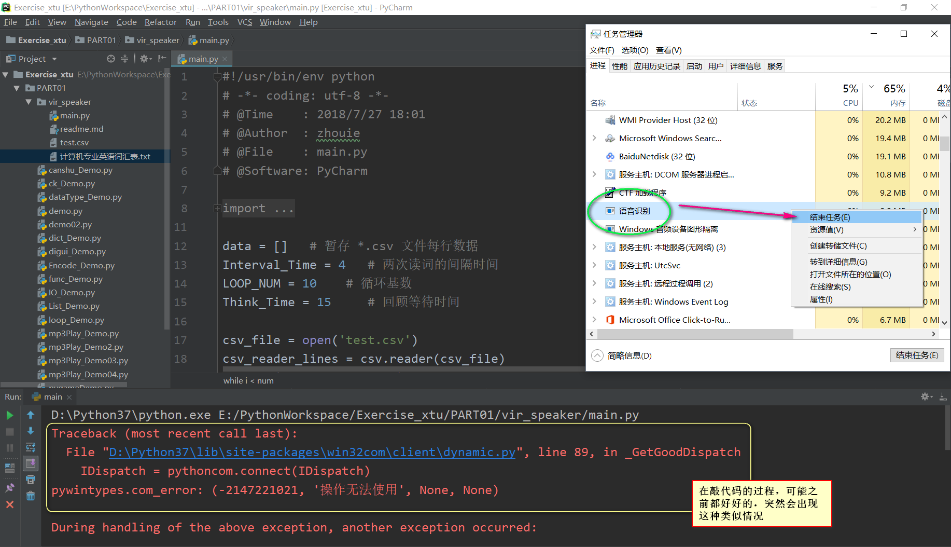The width and height of the screenshot is (951, 547).
Task: Close the main Run tab
Action: click(69, 397)
